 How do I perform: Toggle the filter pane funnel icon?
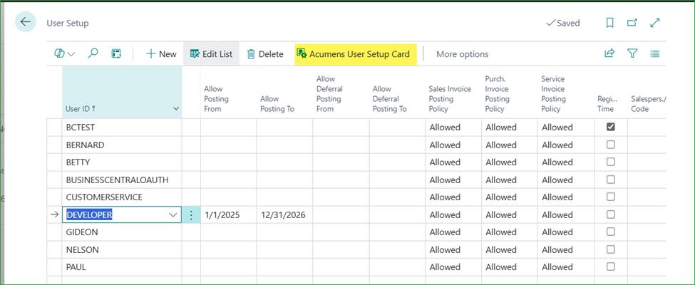[x=632, y=53]
